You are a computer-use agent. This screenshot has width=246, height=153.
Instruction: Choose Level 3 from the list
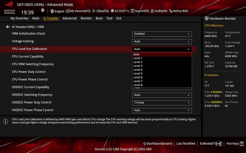pos(162,66)
